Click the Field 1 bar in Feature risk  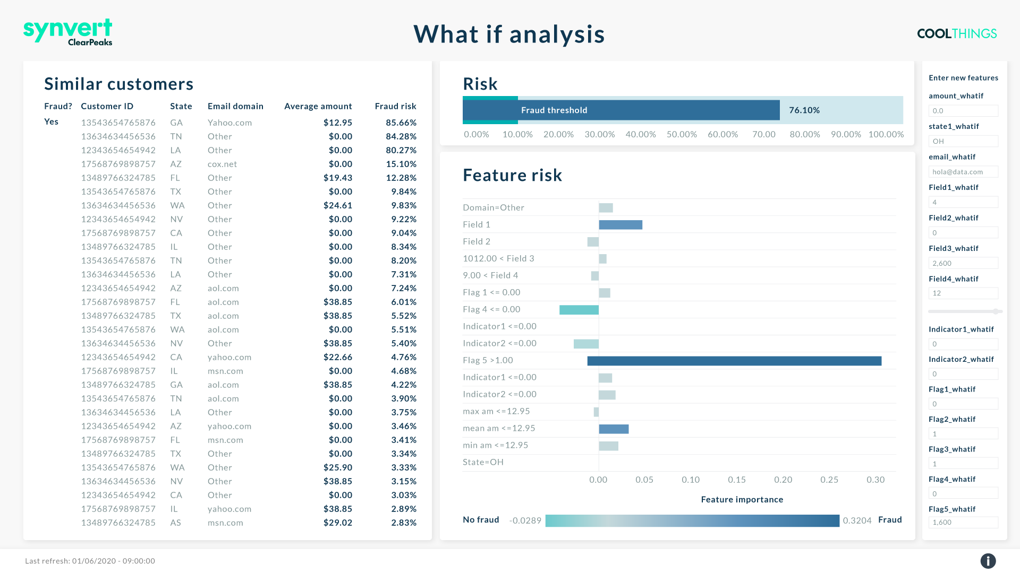tap(620, 225)
